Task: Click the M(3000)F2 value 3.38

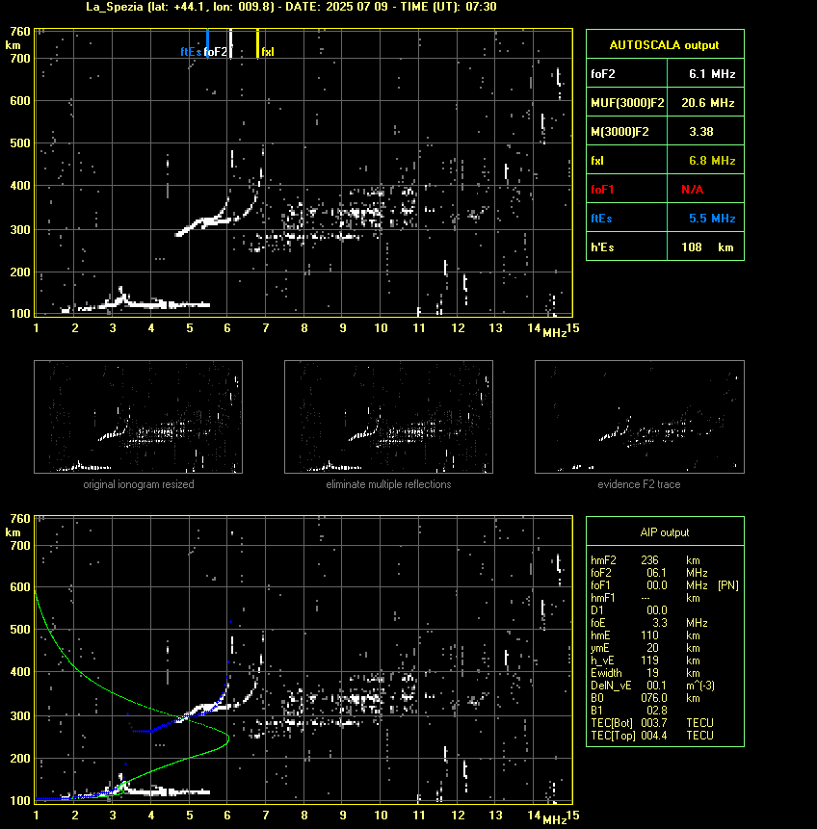Action: pyautogui.click(x=701, y=132)
